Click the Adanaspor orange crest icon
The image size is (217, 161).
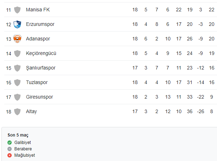[17, 39]
